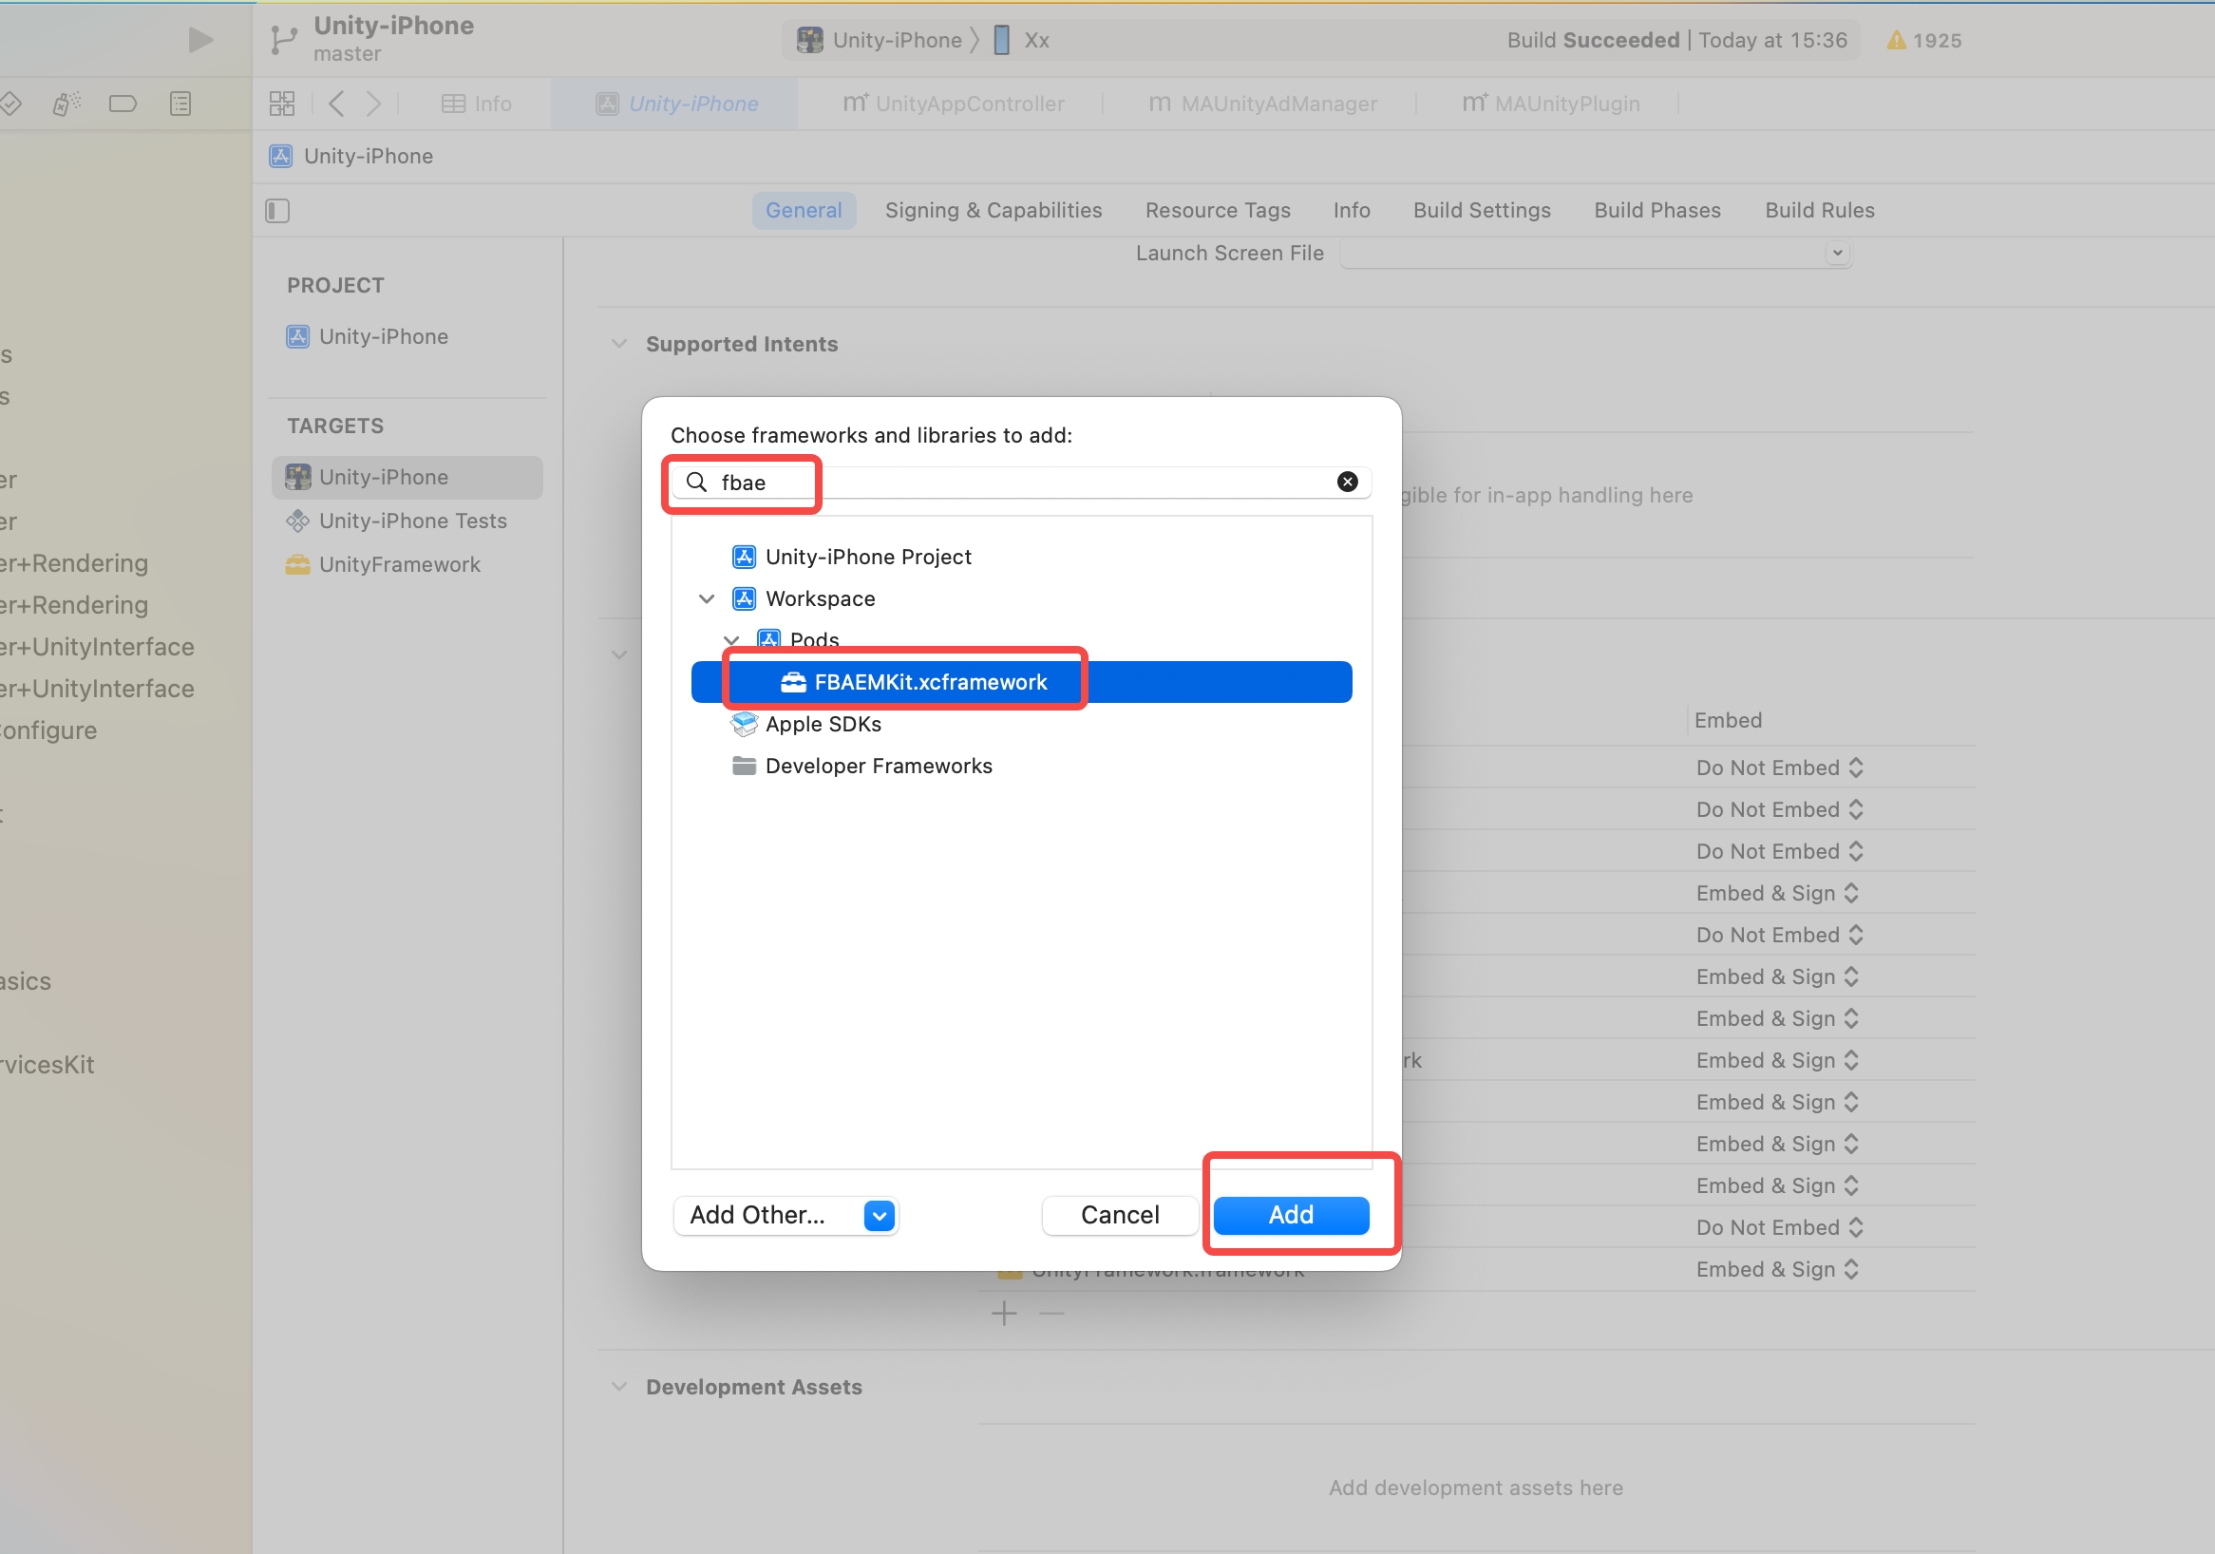
Task: Open the MAUnityPlugin file tab
Action: 1550,104
